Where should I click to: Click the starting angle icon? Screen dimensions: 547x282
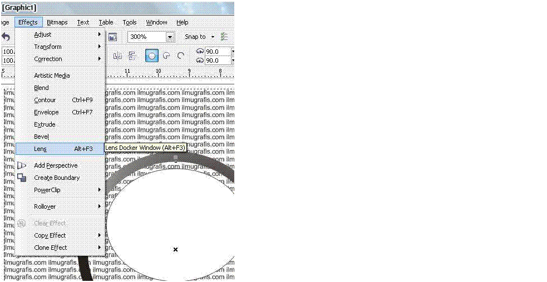click(200, 51)
